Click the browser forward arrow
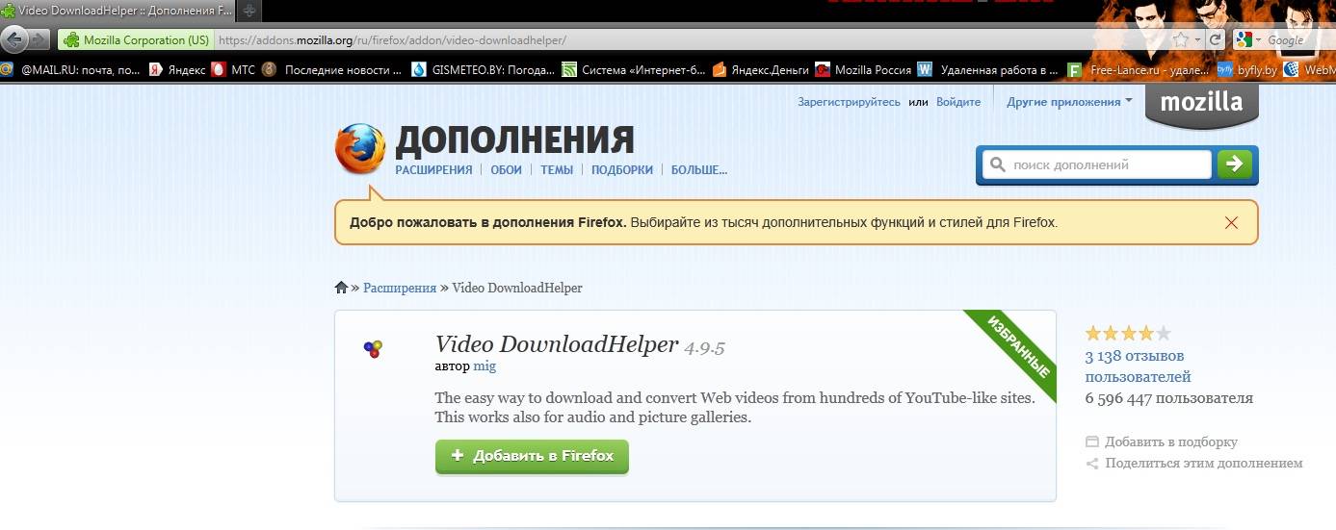Screen dimensions: 1336x530 click(39, 39)
